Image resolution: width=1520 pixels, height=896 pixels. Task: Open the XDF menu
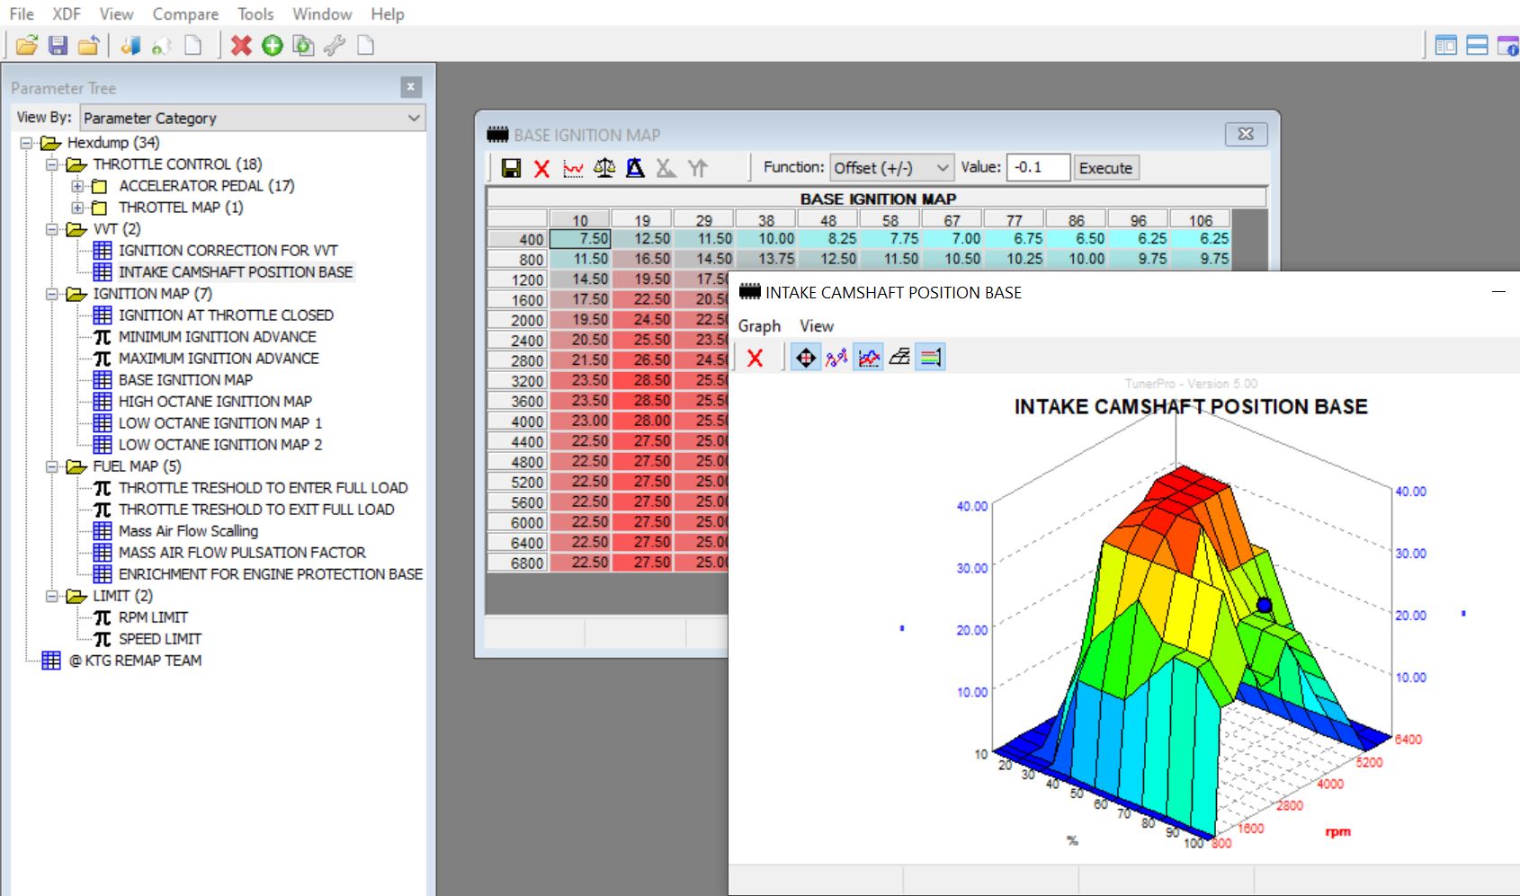point(66,13)
